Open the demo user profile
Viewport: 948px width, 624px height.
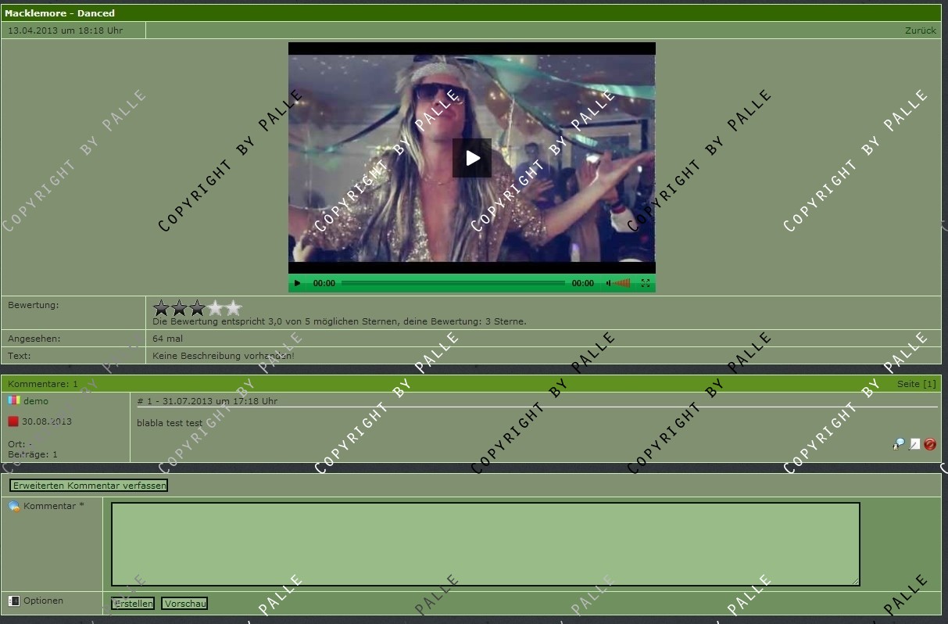pyautogui.click(x=36, y=401)
